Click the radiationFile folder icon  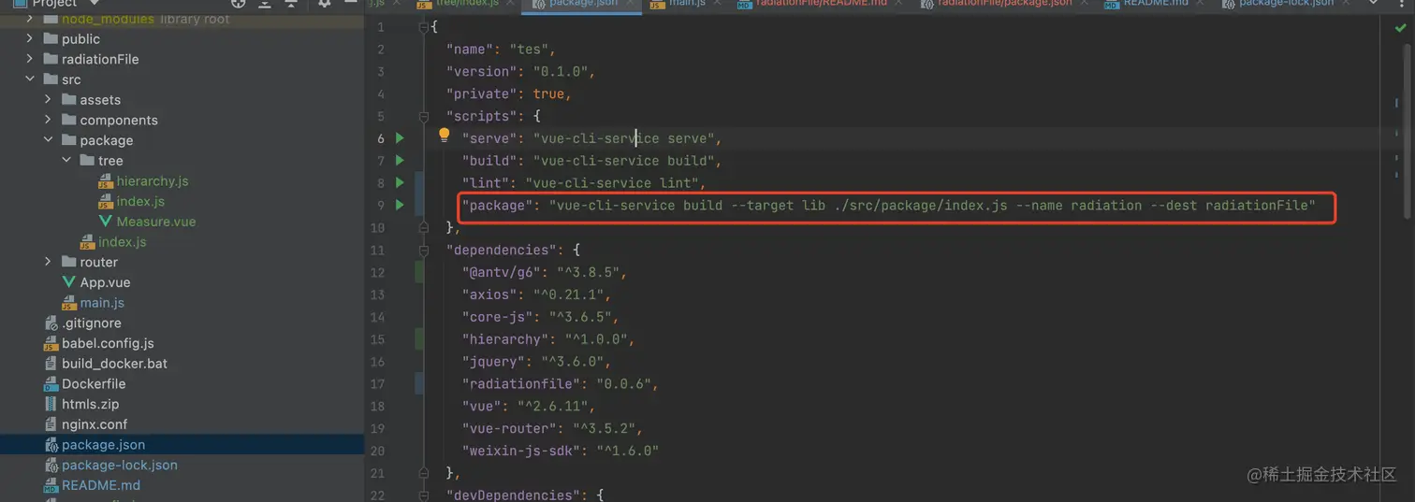(51, 59)
